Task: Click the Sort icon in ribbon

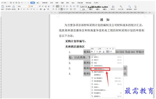Action: click(x=71, y=6)
